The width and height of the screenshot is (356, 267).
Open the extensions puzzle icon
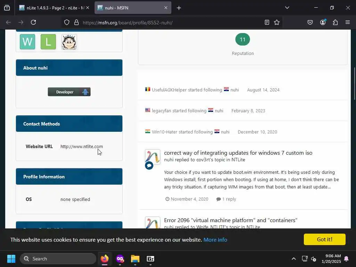(335, 22)
